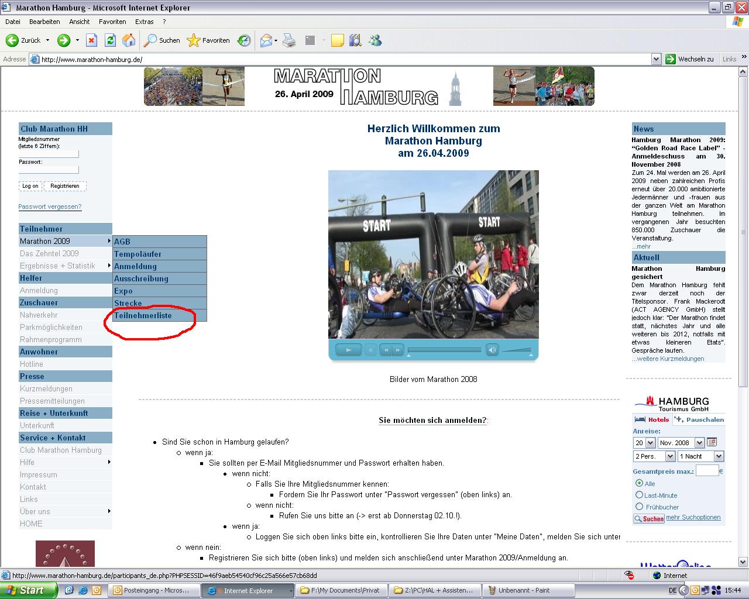This screenshot has width=749, height=599.
Task: Open the Favoriten menu in menu bar
Action: [x=112, y=22]
